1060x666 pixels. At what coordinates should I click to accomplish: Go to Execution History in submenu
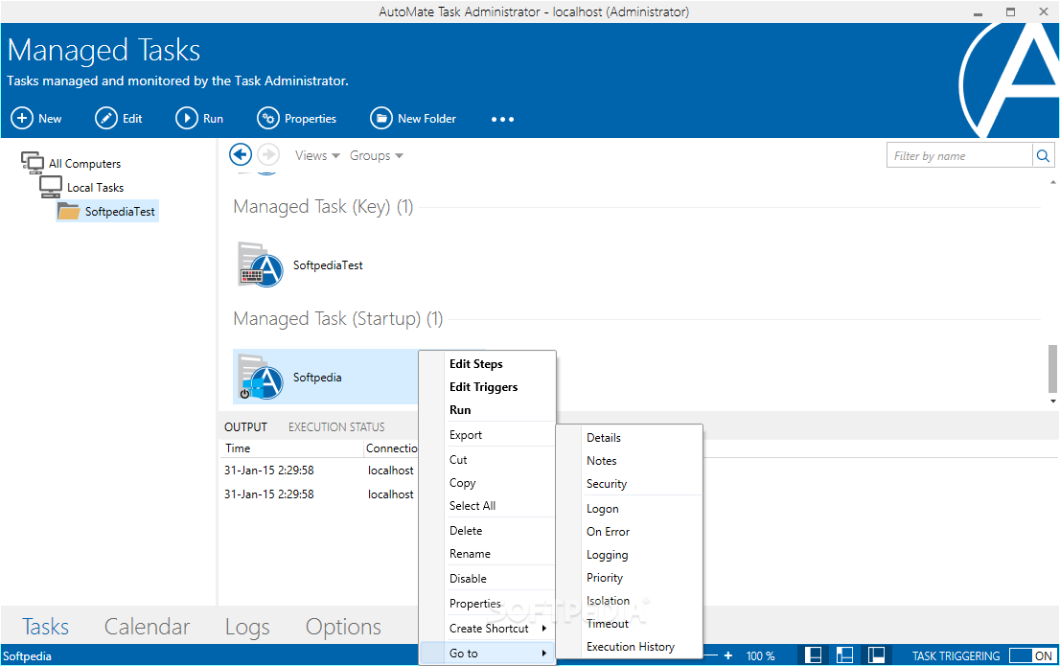click(x=630, y=647)
